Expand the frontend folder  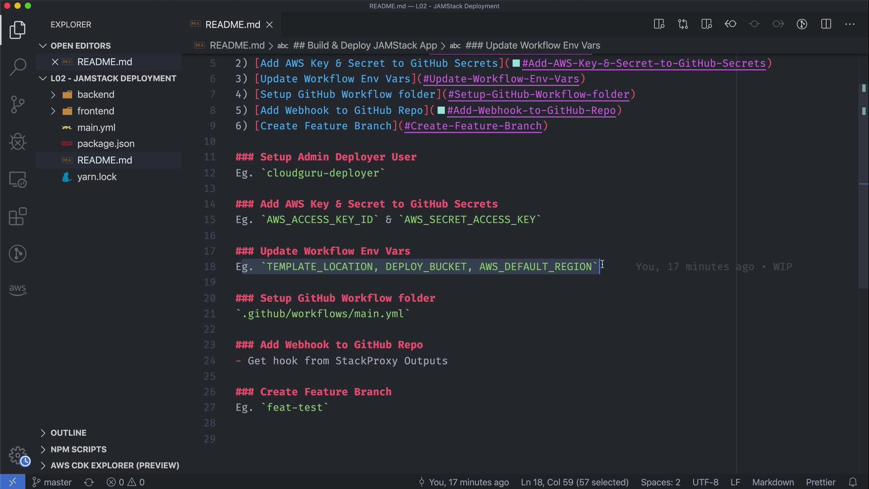coord(95,111)
